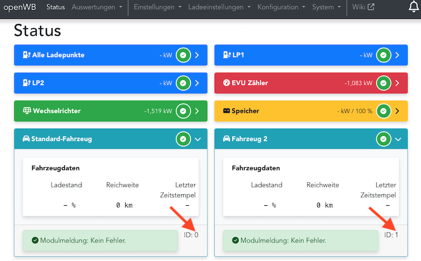This screenshot has height=261, width=421.
Task: Click the openWB brand logo link
Action: click(x=21, y=7)
